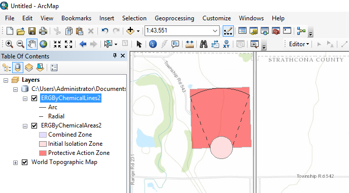Uncheck ERGByChemicalAreas2 layer visibility

34,125
